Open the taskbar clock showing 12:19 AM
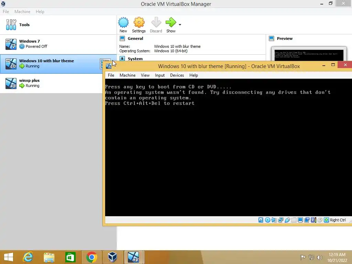352x264 pixels. click(x=337, y=257)
